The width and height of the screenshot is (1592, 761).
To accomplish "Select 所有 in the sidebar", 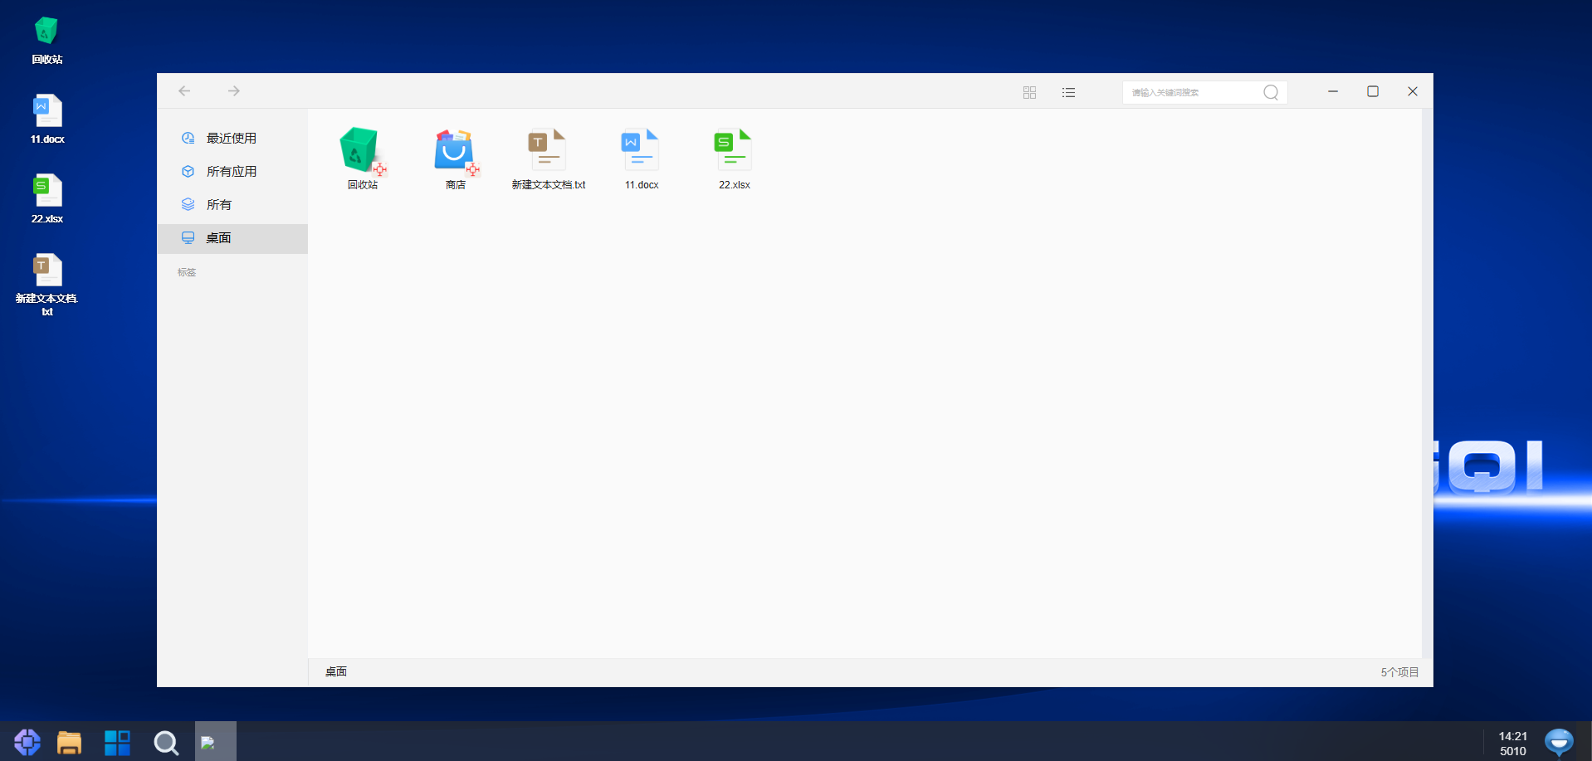I will pyautogui.click(x=219, y=205).
